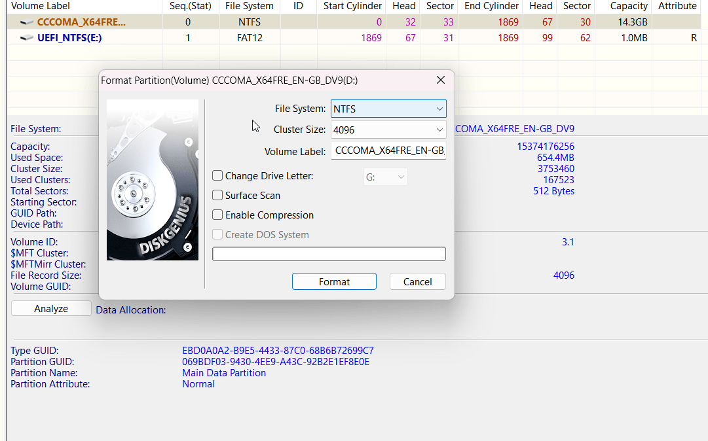
Task: Click the Partition GUID value 069BDF03-9430-4EE9-A43C-92B2E1EF8E0E
Action: [276, 362]
